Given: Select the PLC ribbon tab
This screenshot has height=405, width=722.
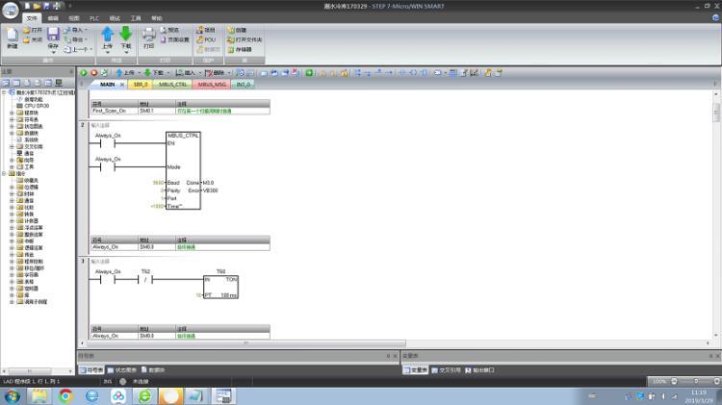Looking at the screenshot, I should 94,18.
